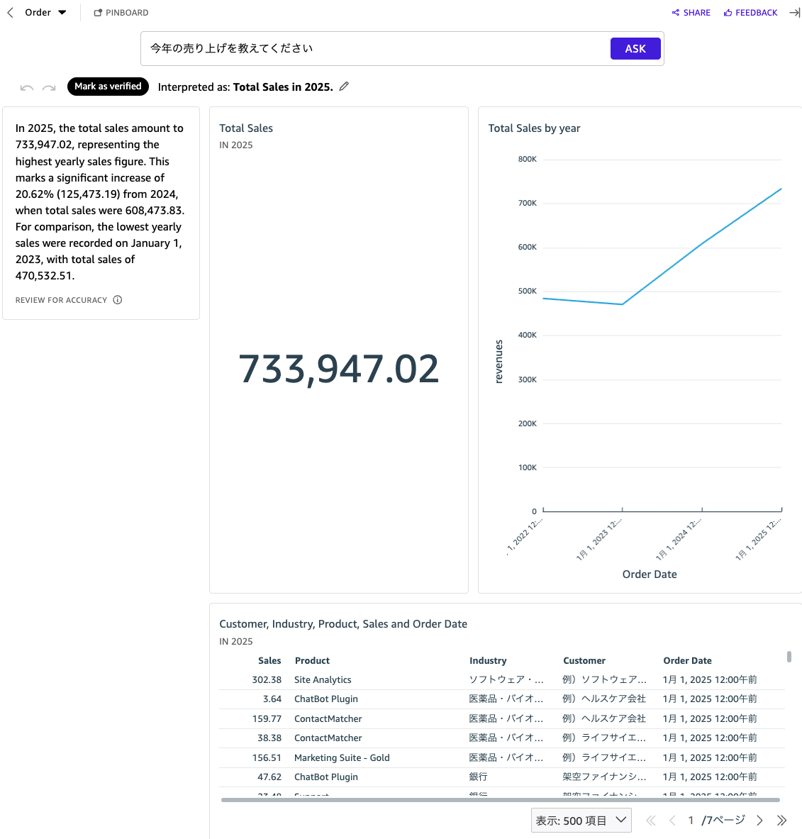The height and width of the screenshot is (839, 802).
Task: Jump to the first page with the left double chevron
Action: [x=650, y=820]
